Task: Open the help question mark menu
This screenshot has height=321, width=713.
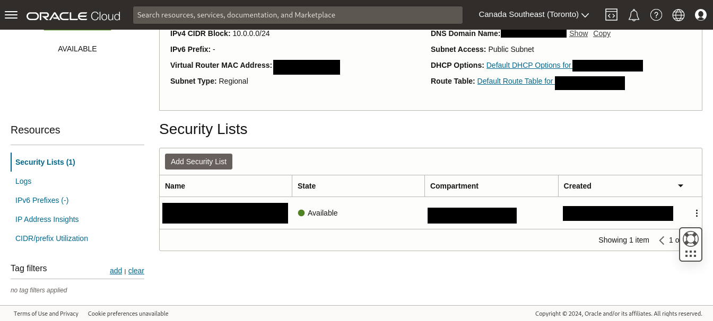Action: click(x=656, y=15)
